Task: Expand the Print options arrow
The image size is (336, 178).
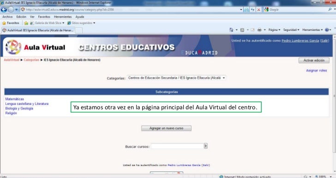Action: coord(264,30)
